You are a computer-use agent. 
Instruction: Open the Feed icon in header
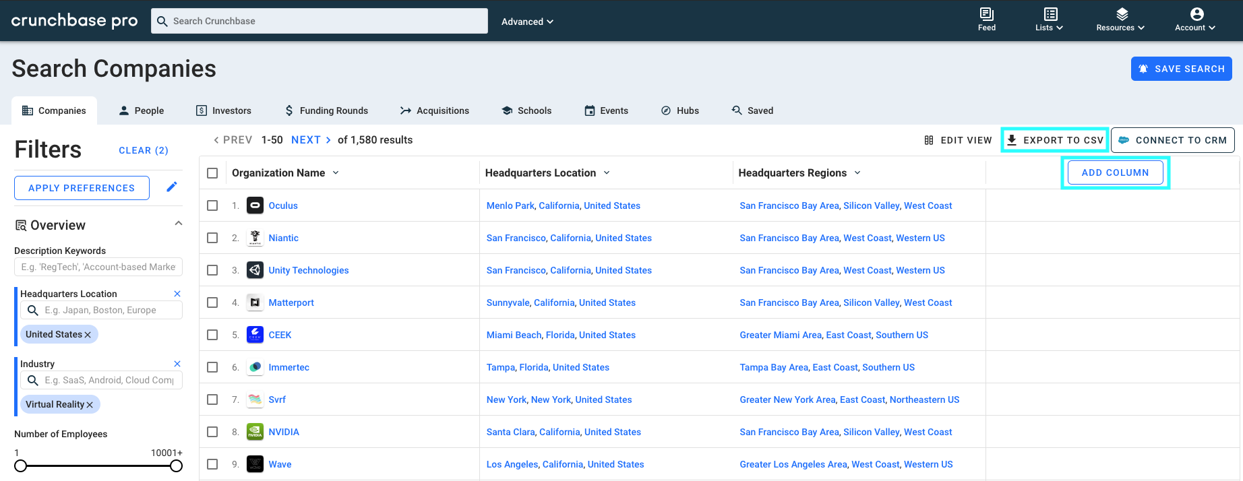(986, 14)
